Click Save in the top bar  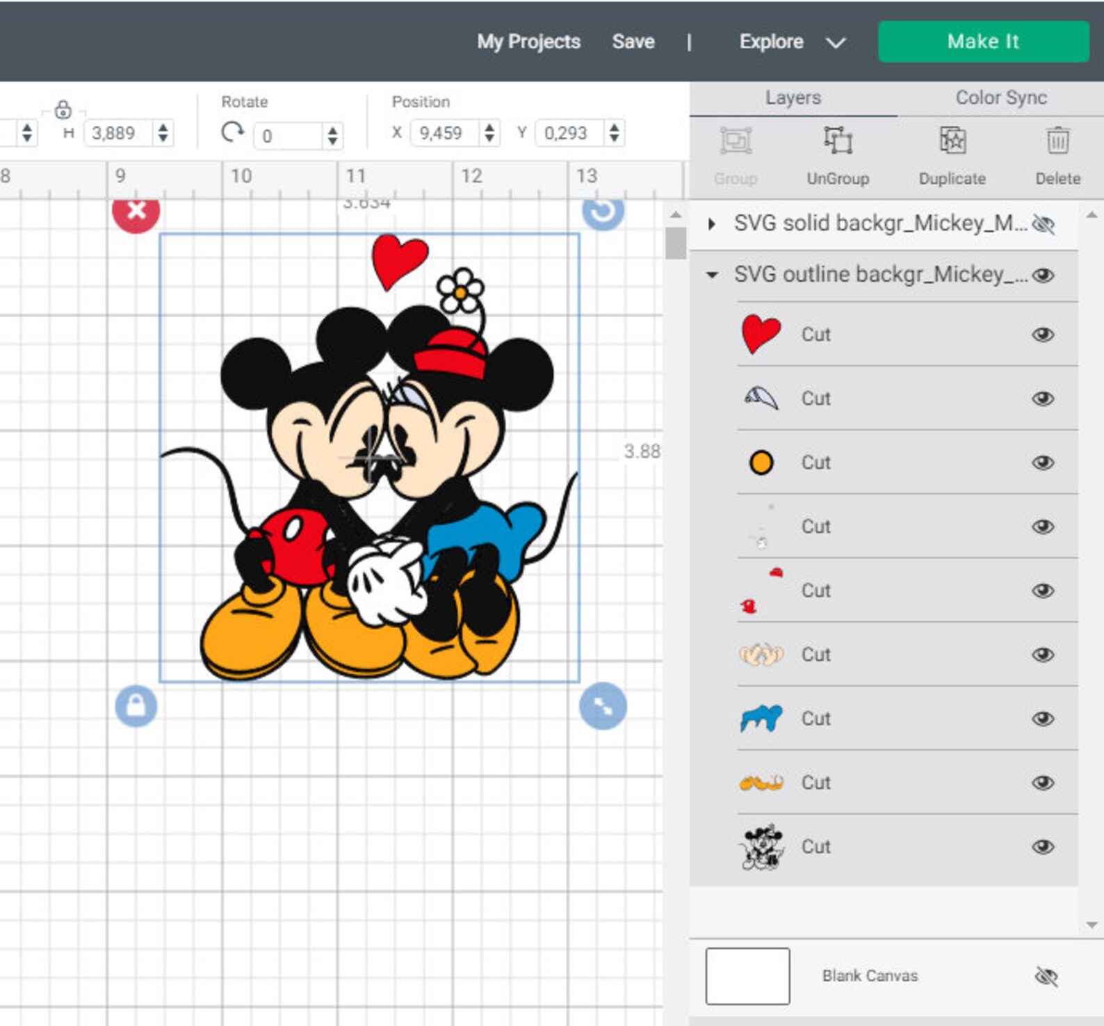(633, 42)
